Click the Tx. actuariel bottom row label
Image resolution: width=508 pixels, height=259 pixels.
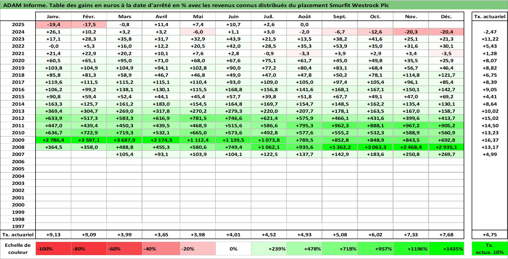tap(18, 235)
